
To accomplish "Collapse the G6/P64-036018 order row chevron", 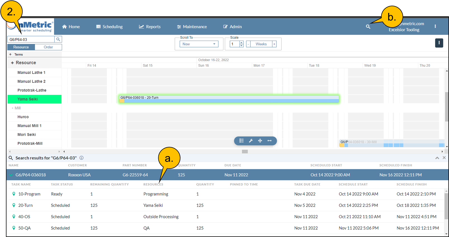I will point(11,175).
